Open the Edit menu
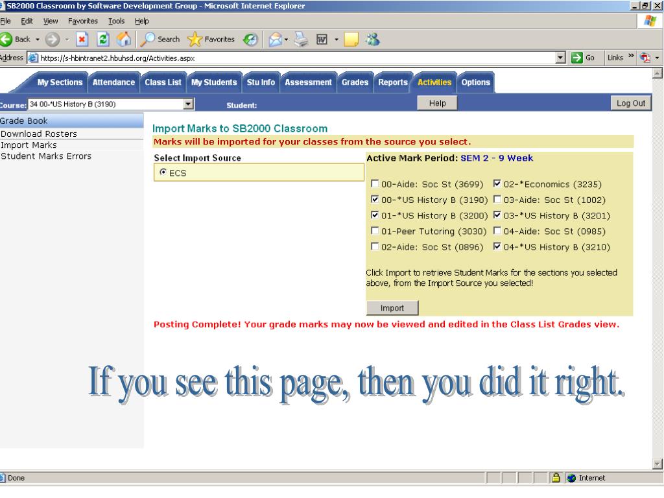 [27, 21]
